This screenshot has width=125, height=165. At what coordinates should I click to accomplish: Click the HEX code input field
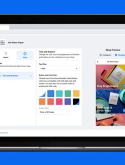tap(54, 112)
